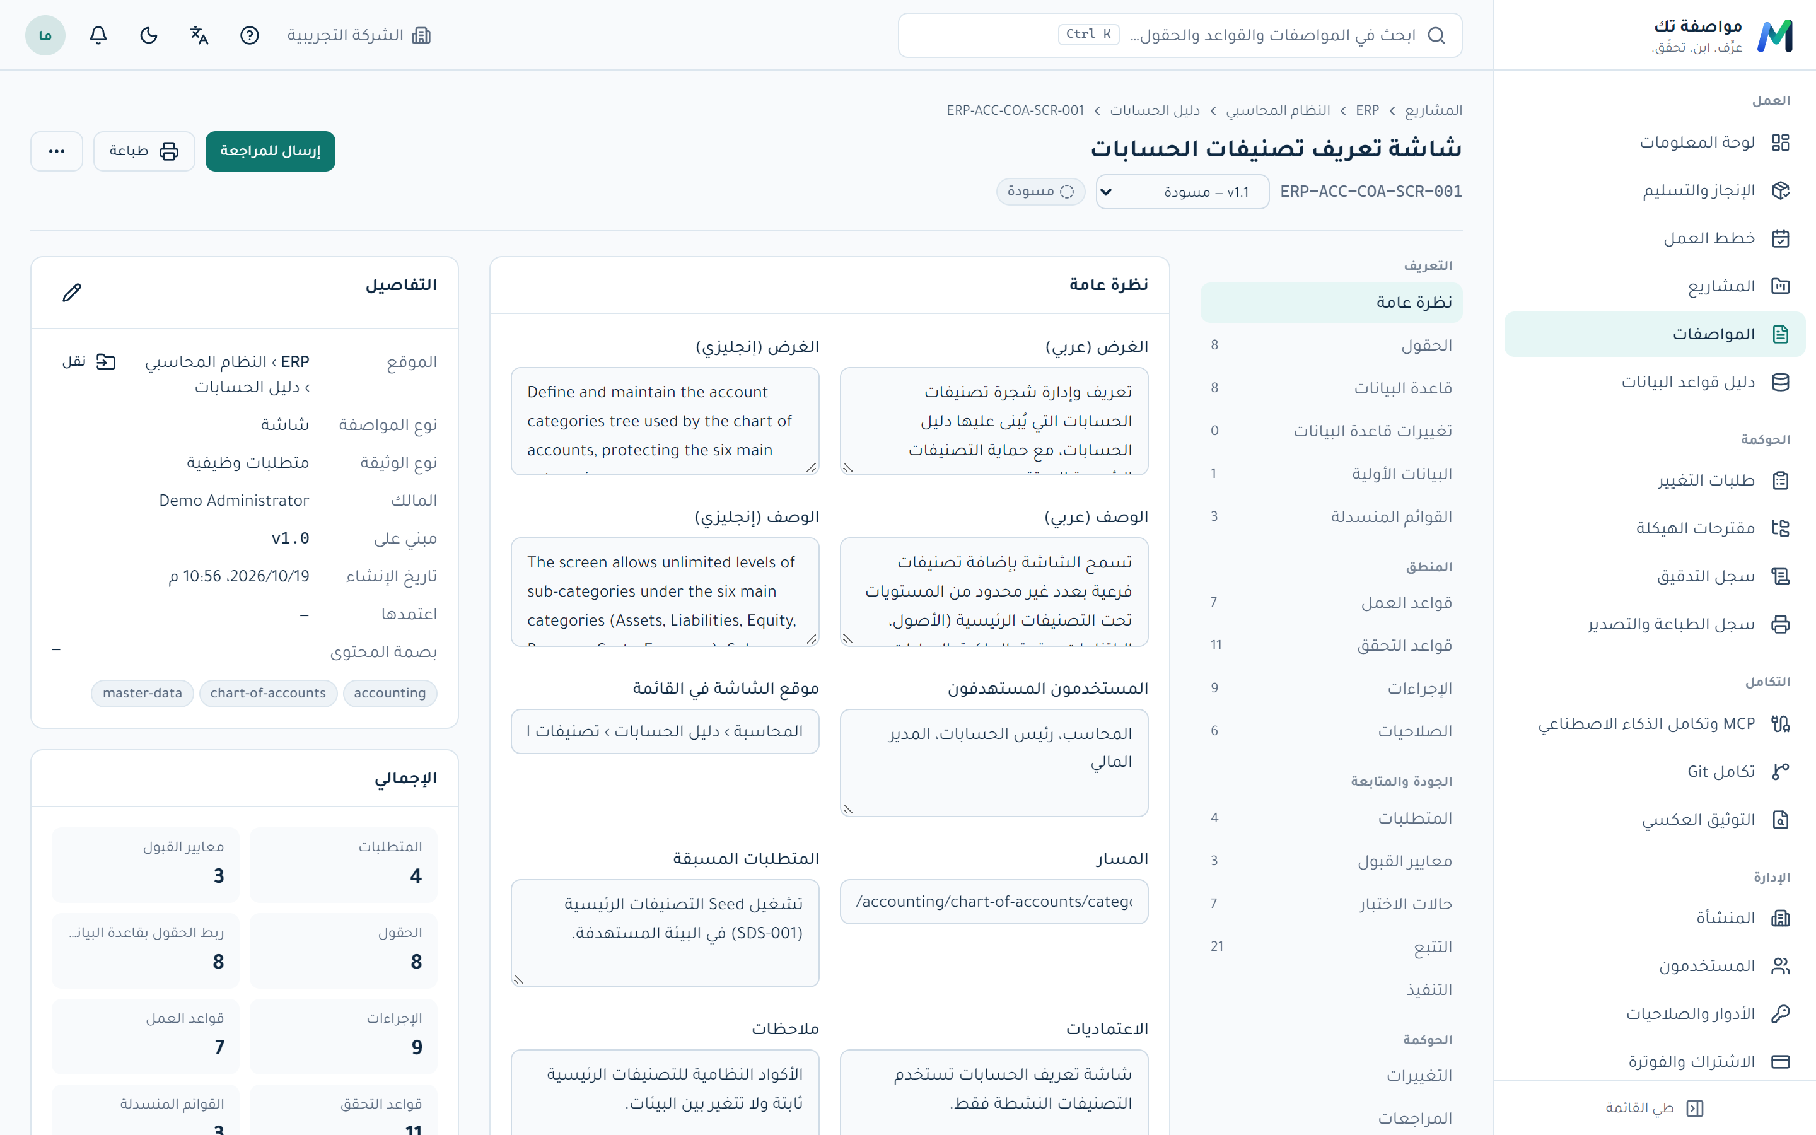Click the مواصفة تك logo
This screenshot has width=1816, height=1135.
[1722, 35]
